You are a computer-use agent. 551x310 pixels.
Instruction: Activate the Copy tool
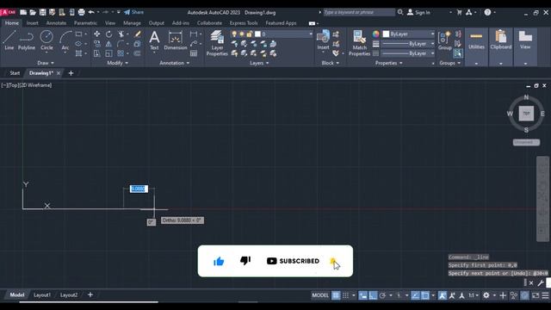tap(96, 44)
